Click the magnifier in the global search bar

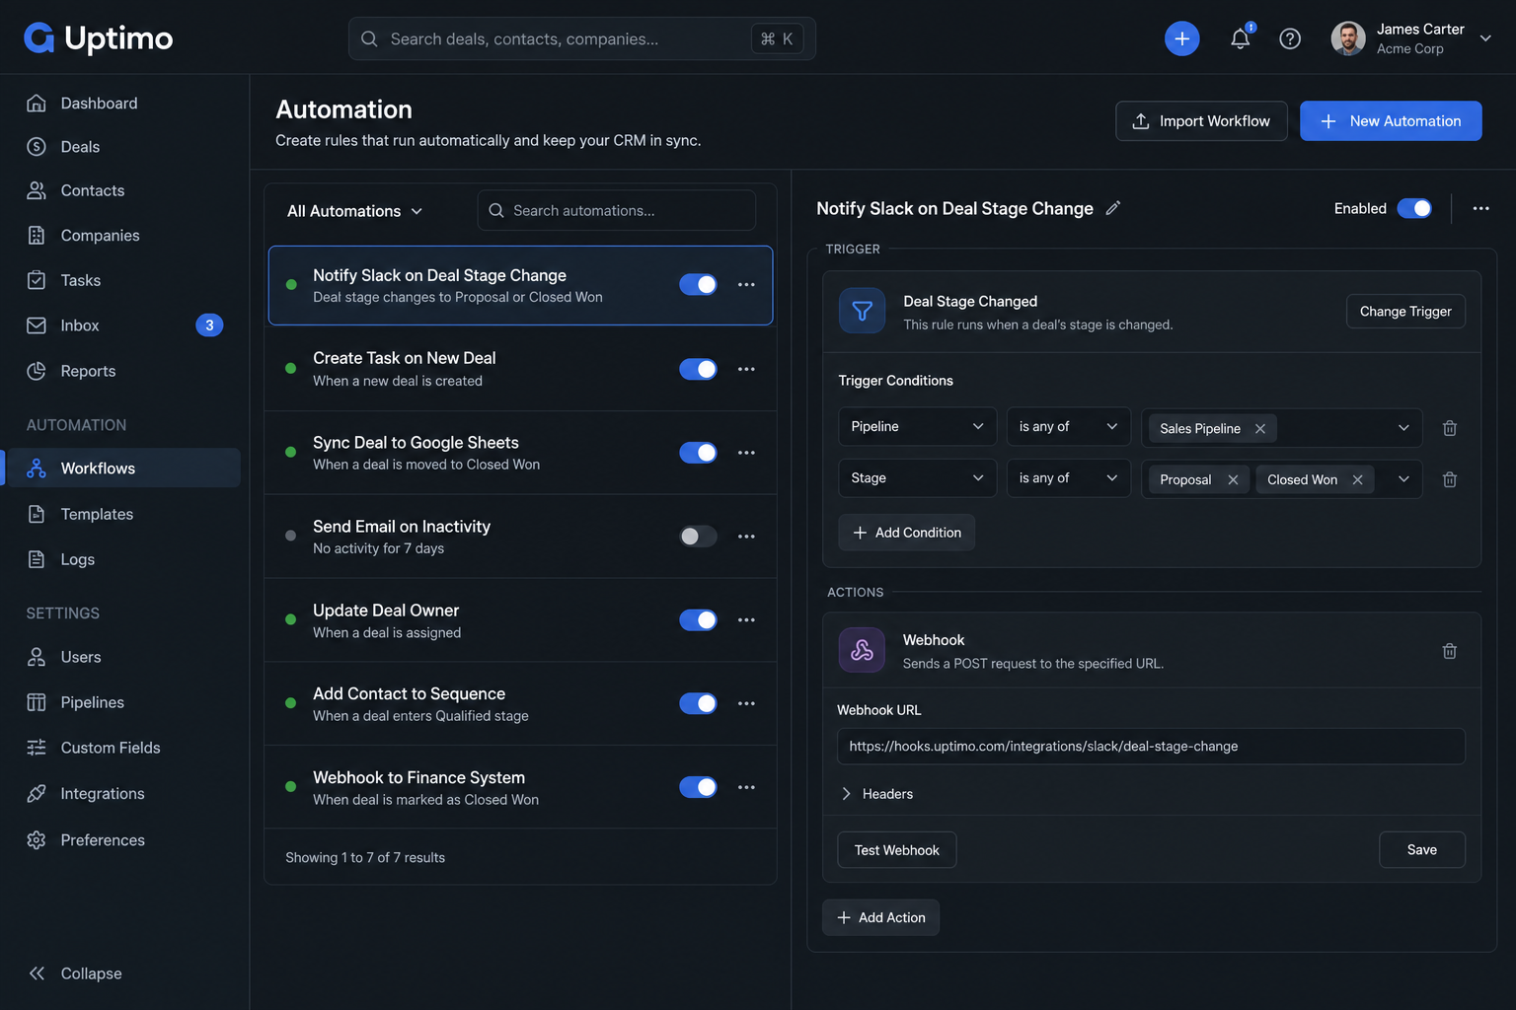[x=369, y=38]
